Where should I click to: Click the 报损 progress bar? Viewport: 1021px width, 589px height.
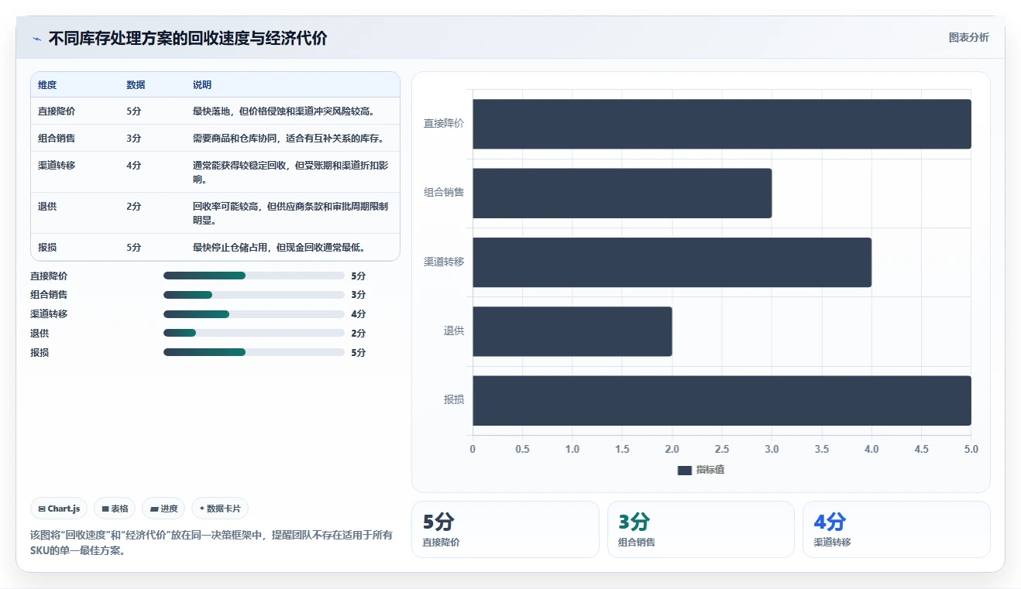[x=254, y=352]
